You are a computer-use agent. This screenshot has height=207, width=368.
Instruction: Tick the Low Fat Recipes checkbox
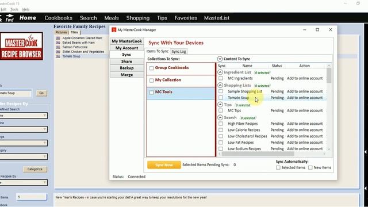tap(221, 143)
